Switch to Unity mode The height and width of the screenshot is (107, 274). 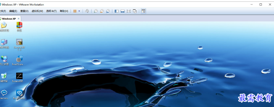135,11
